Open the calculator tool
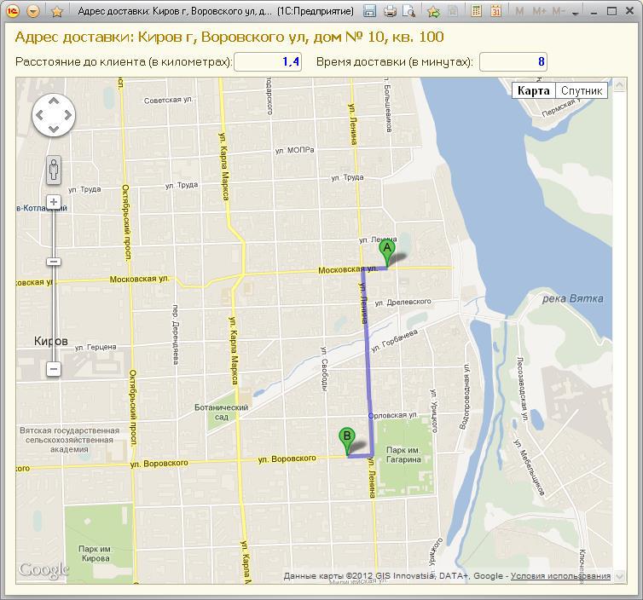643x600 pixels. pos(476,12)
